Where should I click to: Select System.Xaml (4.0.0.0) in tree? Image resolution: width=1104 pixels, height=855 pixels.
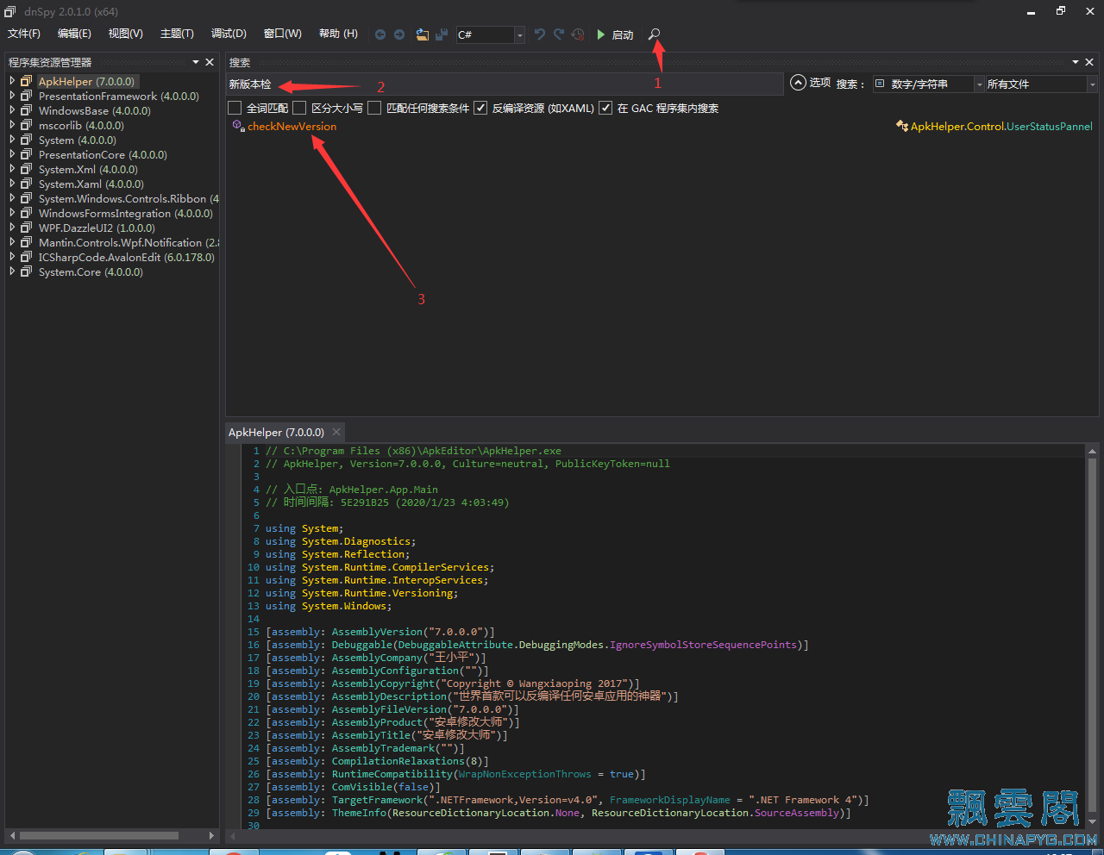pyautogui.click(x=91, y=184)
